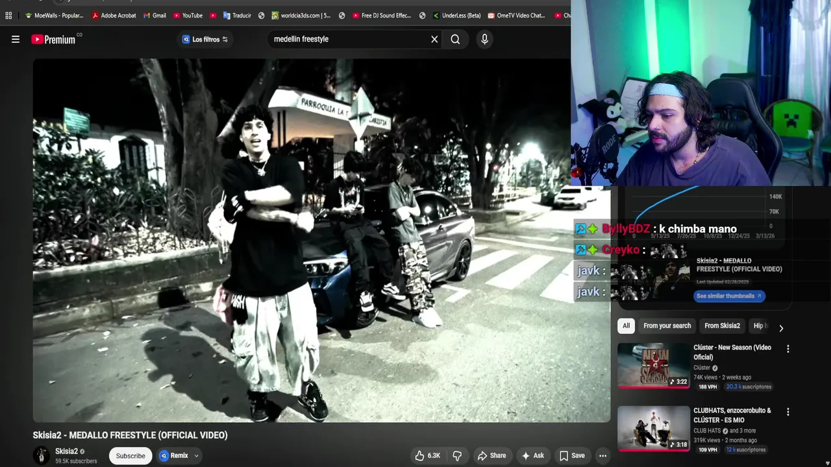The height and width of the screenshot is (467, 831).
Task: Open the Skisia2 channel name link
Action: tap(66, 451)
